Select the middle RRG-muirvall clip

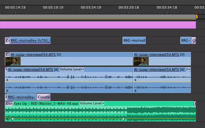coord(134,40)
